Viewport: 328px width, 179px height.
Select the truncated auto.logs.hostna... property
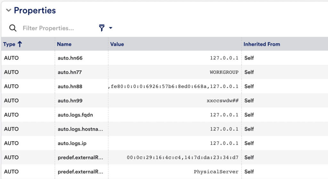(80, 129)
